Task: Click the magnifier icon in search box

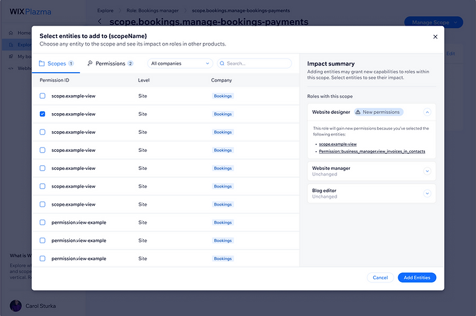Action: point(222,63)
